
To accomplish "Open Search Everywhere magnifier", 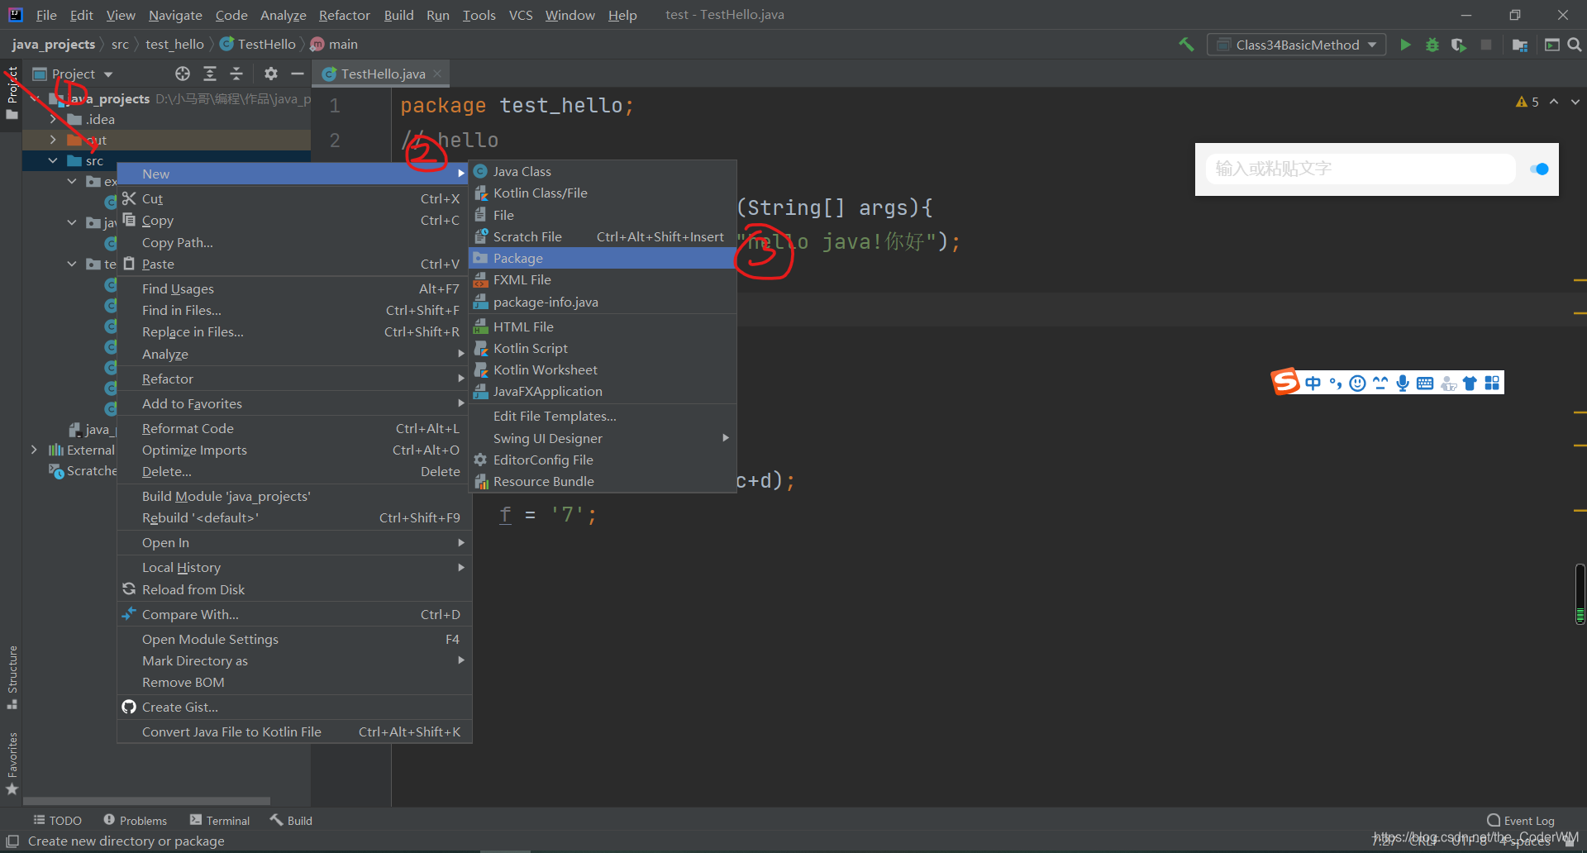I will (x=1575, y=45).
